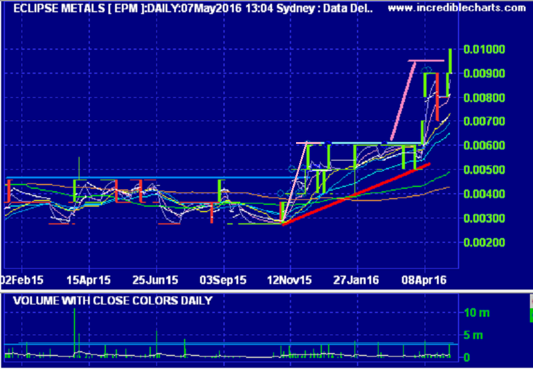The image size is (533, 369).
Task: Click the 0.00900 price axis label
Action: click(484, 74)
